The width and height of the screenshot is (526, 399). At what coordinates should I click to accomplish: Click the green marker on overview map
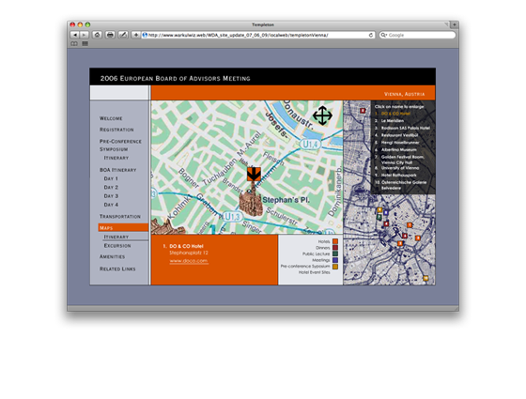(379, 217)
